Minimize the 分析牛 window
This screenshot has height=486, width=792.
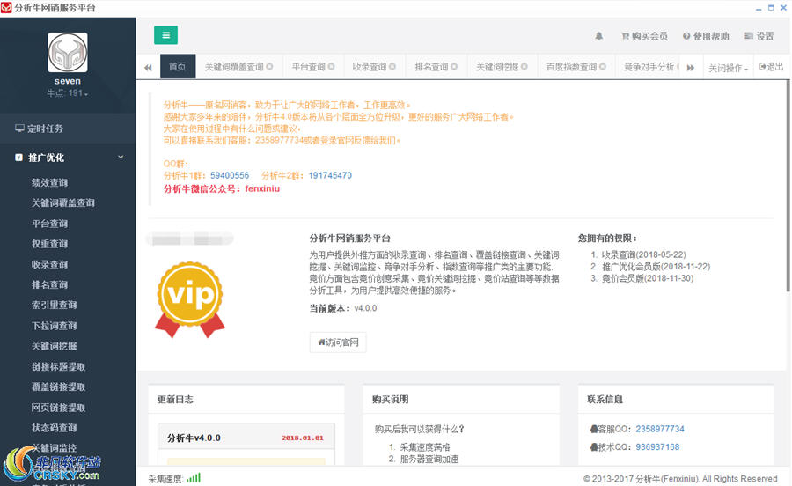click(759, 8)
